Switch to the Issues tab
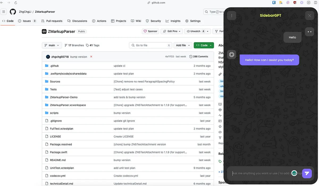 pyautogui.click(x=27, y=21)
